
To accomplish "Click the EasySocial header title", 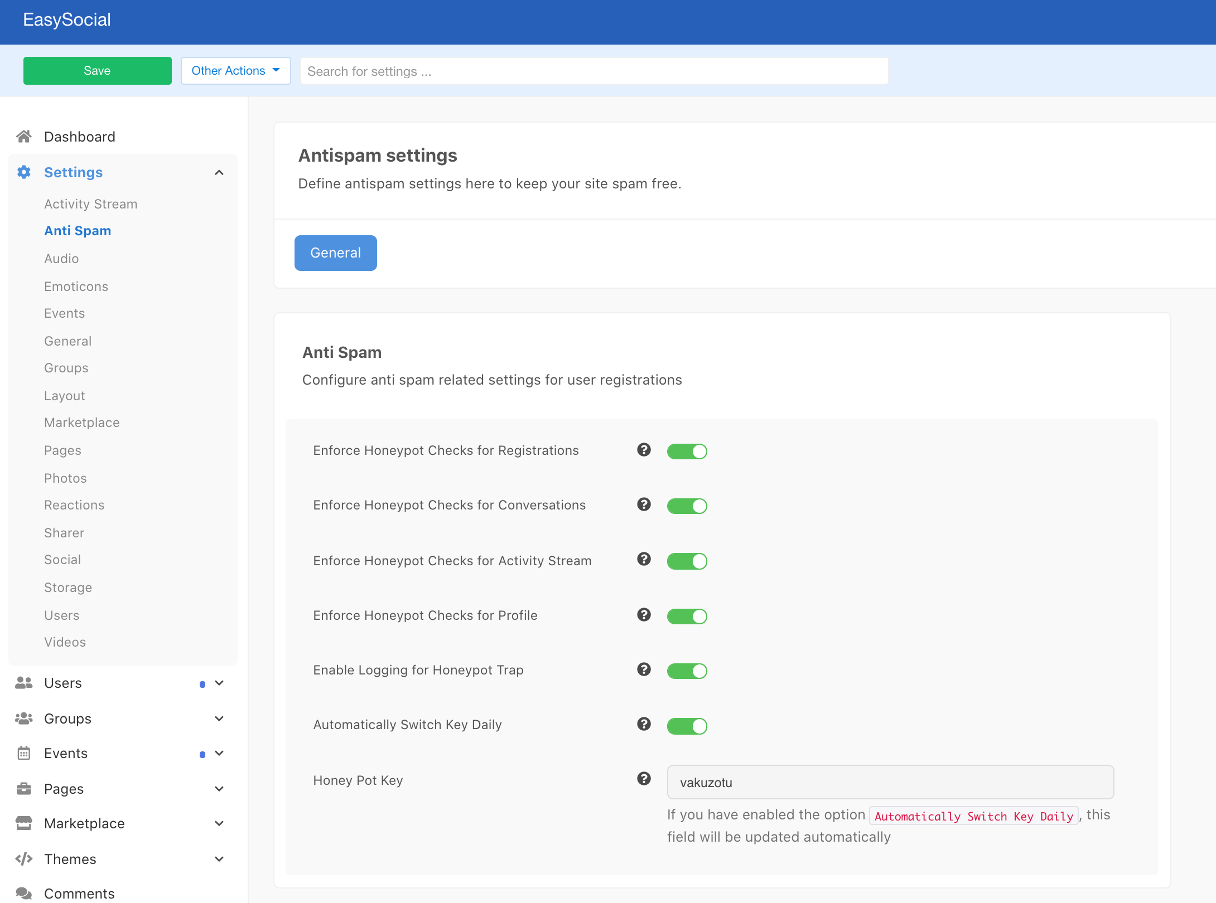I will [67, 20].
